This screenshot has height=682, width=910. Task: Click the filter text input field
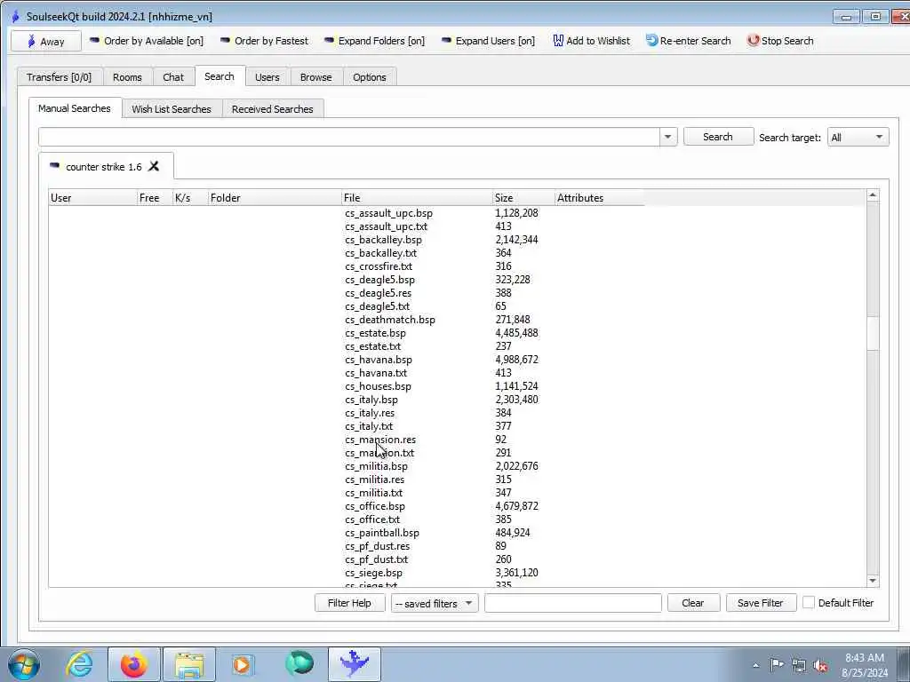click(573, 603)
